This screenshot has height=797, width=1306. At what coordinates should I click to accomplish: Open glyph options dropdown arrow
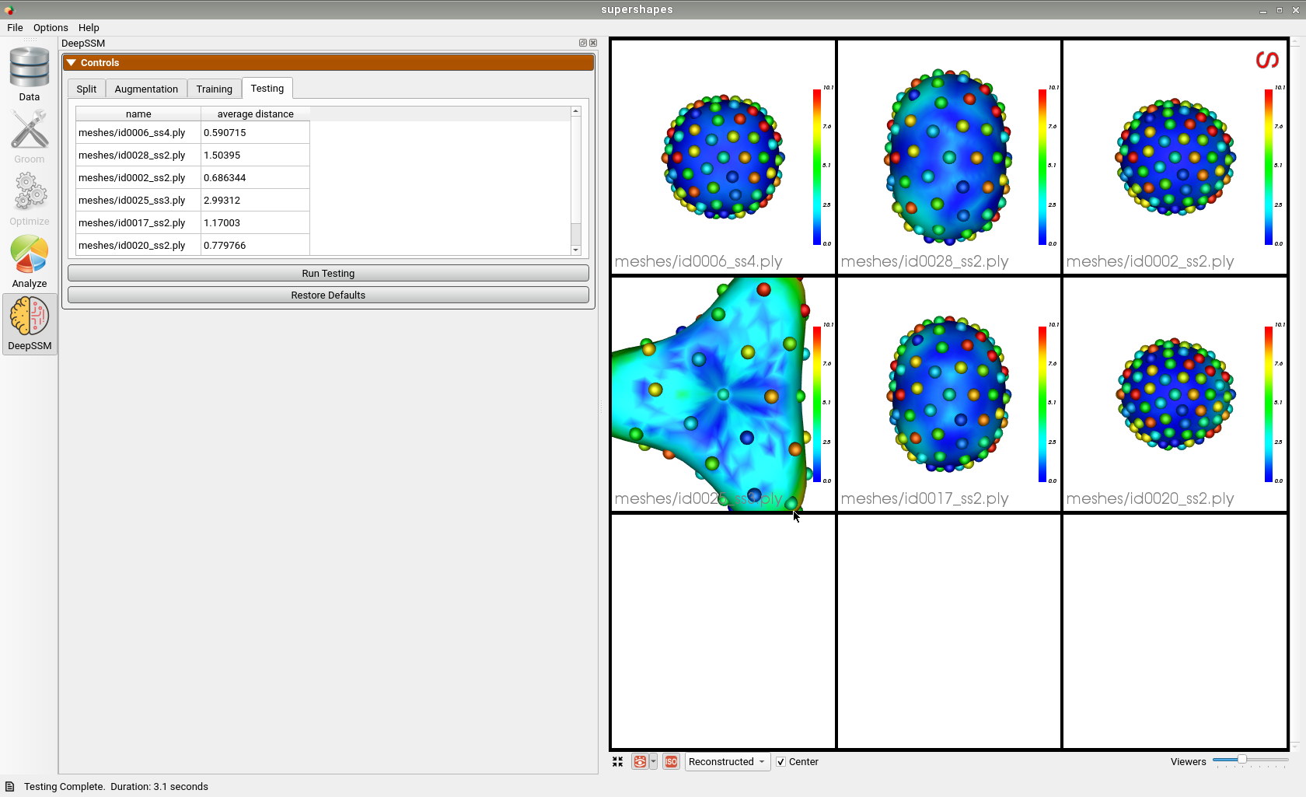tap(654, 762)
